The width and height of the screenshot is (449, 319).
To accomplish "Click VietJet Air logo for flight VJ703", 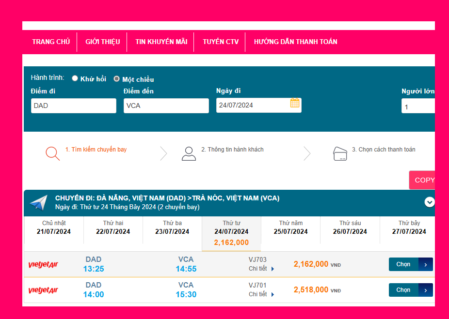I will [43, 264].
